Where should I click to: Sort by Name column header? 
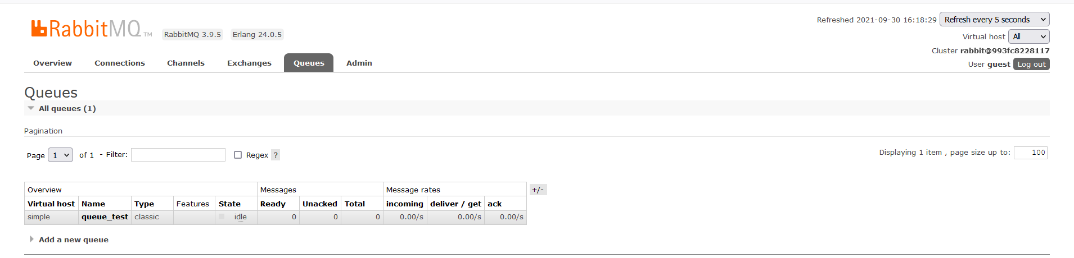pos(93,204)
